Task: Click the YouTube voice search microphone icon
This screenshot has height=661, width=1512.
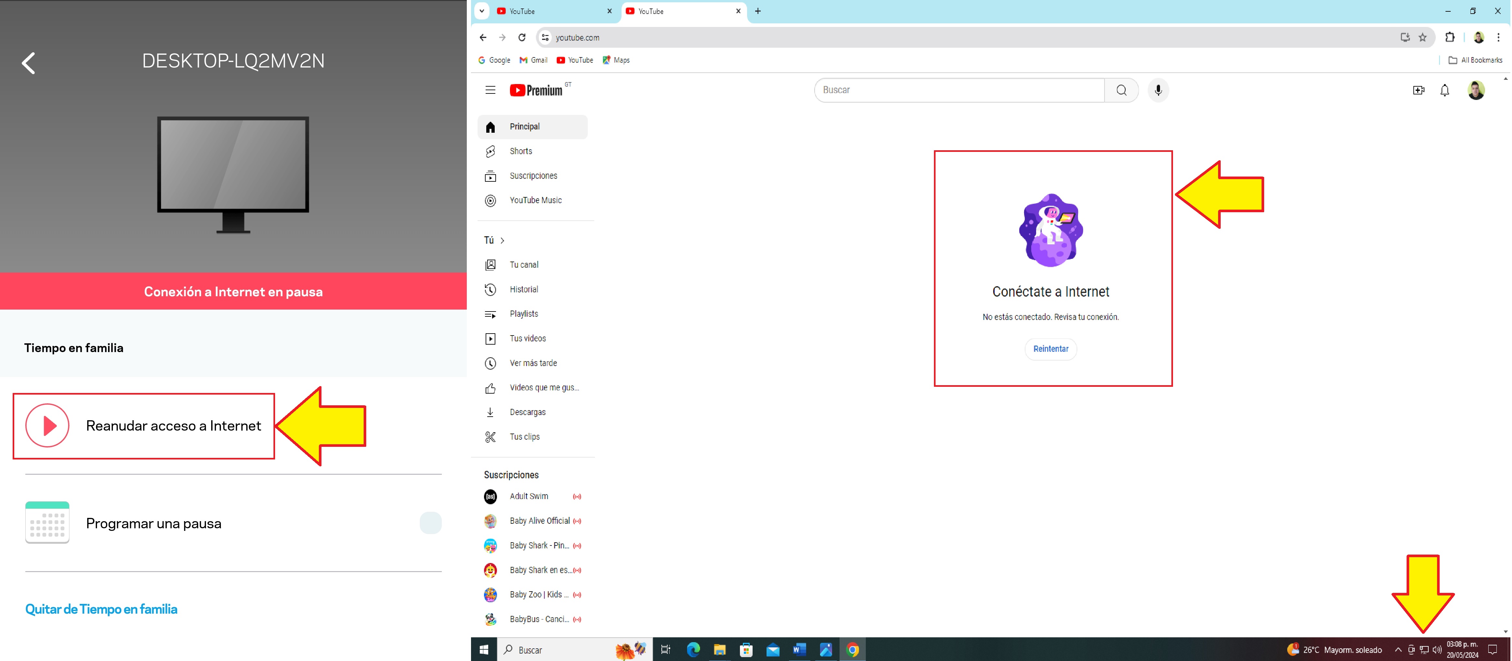Action: (x=1157, y=90)
